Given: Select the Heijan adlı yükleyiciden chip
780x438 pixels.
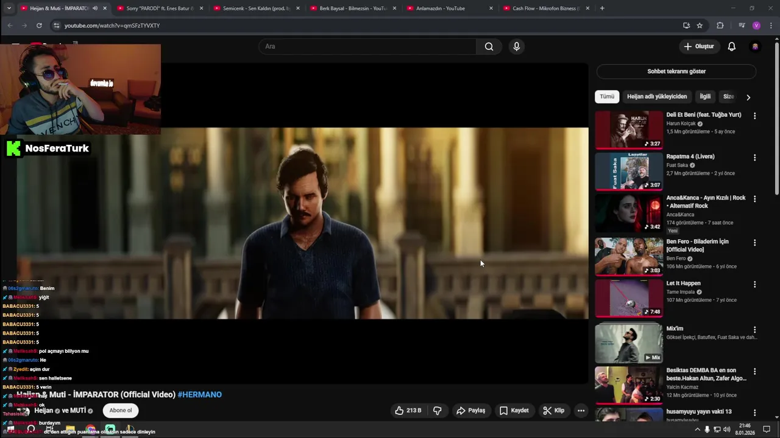Looking at the screenshot, I should pos(657,97).
